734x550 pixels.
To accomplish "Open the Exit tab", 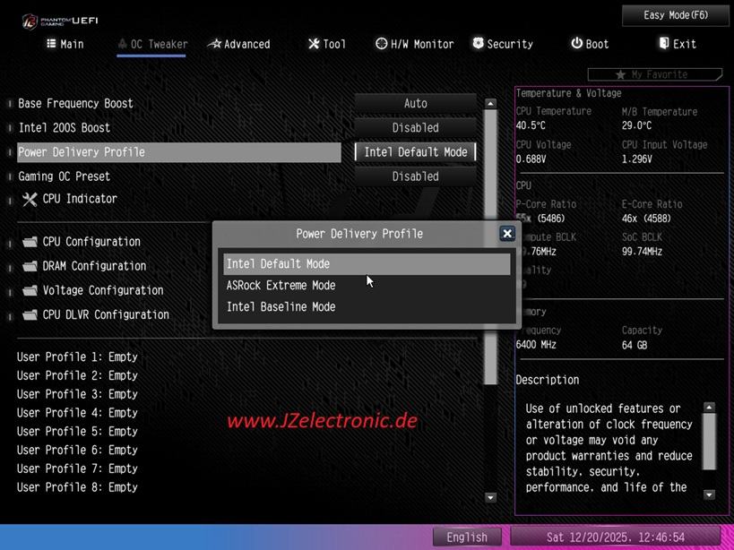I will pos(678,44).
